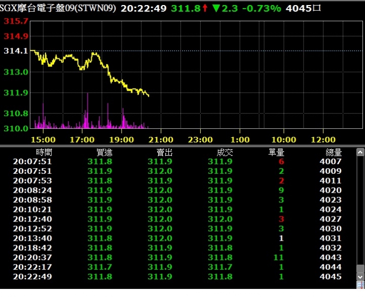This screenshot has width=365, height=297.
Task: Select the trade row at 20:18:42
Action: pyautogui.click(x=177, y=248)
